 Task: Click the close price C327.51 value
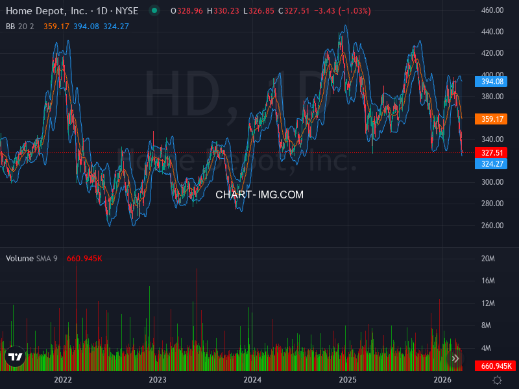click(x=294, y=11)
